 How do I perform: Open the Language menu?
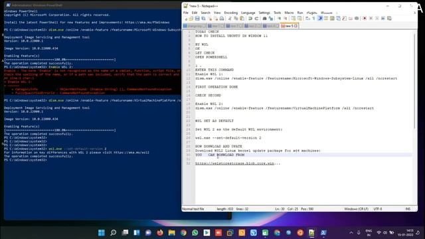[x=248, y=13]
